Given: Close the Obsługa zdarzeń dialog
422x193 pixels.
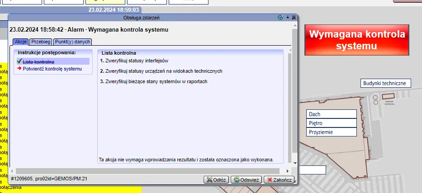Looking at the screenshot, I should [x=294, y=18].
